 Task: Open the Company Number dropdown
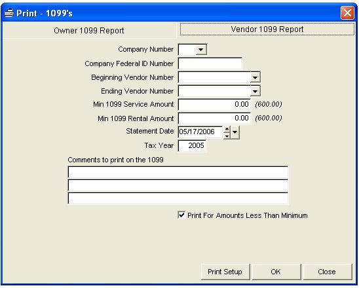click(x=201, y=49)
